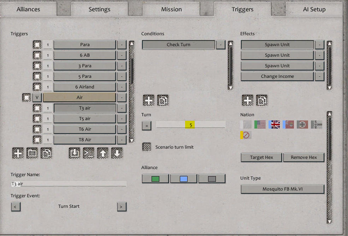Remove the T3 air trigger

[x=122, y=108]
